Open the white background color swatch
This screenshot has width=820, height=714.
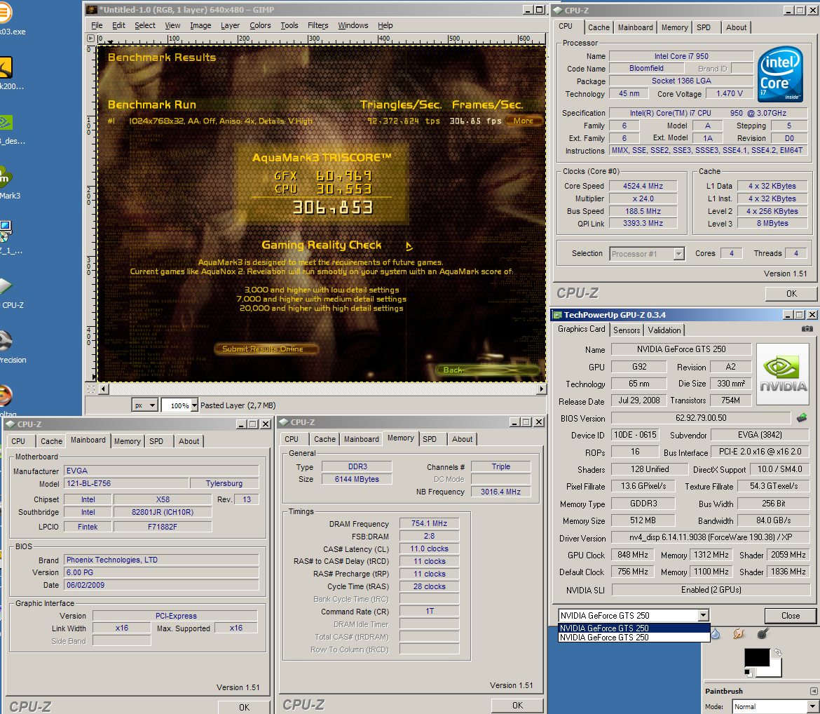[x=775, y=671]
